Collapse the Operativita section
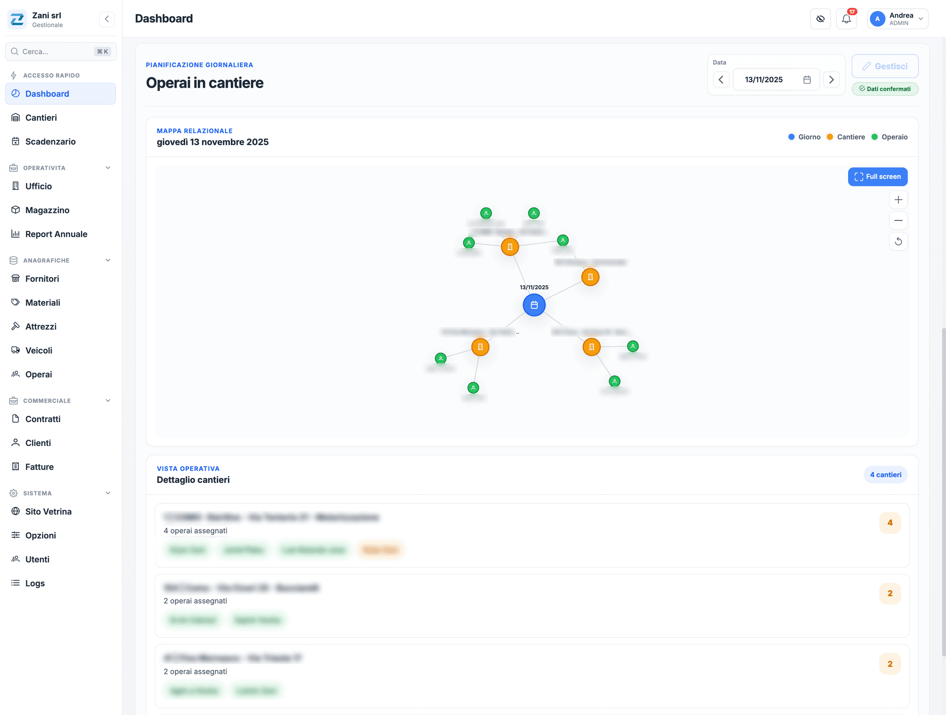 point(108,168)
